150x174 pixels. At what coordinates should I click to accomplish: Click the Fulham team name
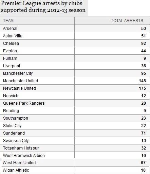(x=10, y=58)
